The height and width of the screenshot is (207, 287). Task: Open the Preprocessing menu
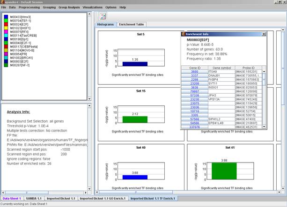coord(29,7)
